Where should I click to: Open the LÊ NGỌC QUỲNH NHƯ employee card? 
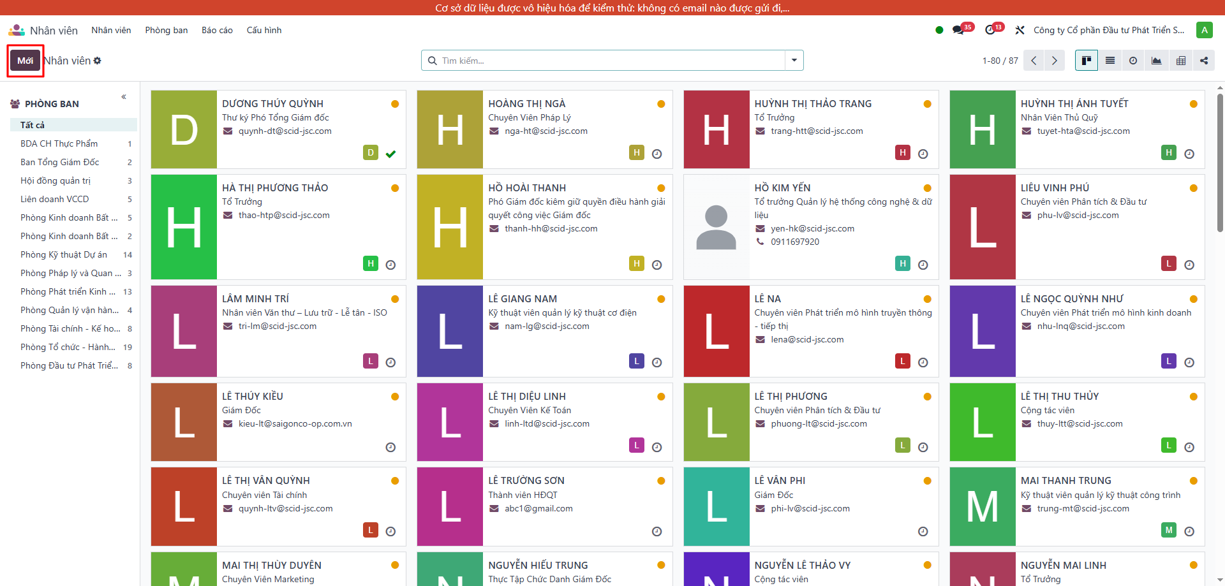pos(1077,332)
